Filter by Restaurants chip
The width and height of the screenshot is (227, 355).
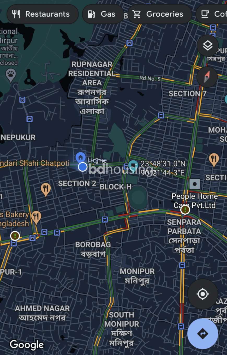click(43, 14)
